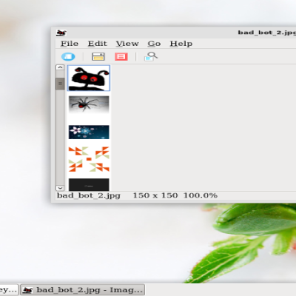The image size is (296, 296).
Task: Select the bad bot red-eyed thumbnail
Action: pyautogui.click(x=89, y=78)
